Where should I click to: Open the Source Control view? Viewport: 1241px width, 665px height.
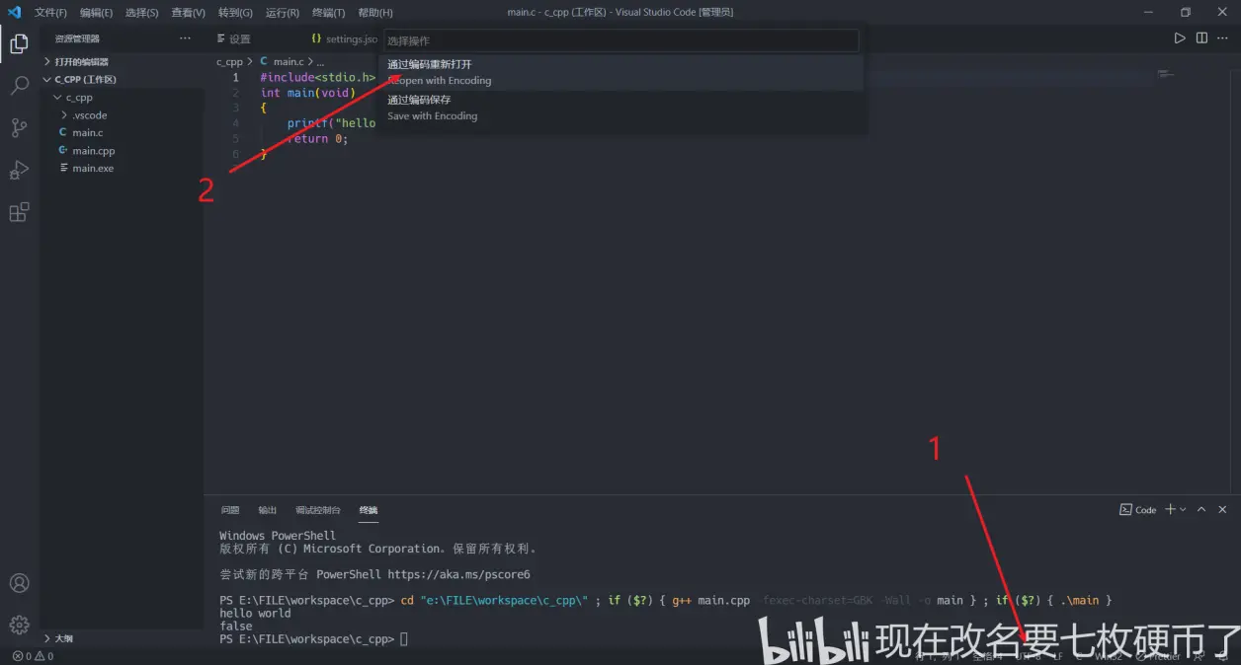click(x=19, y=127)
